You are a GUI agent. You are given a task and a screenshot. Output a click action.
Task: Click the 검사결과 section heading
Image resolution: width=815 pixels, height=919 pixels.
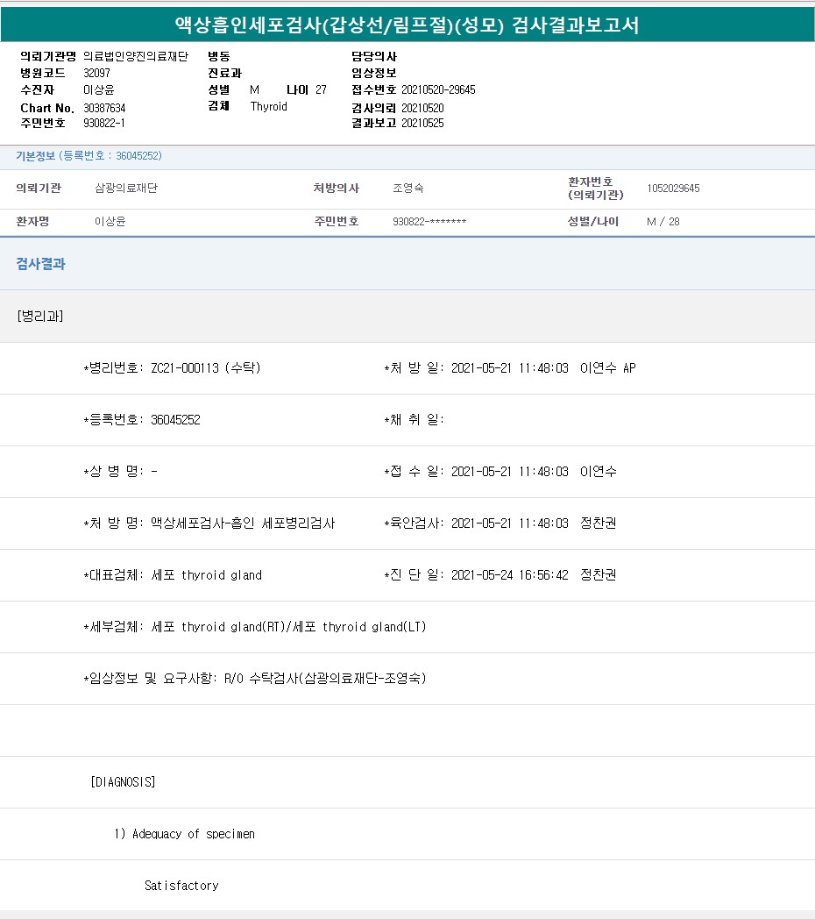[x=40, y=264]
